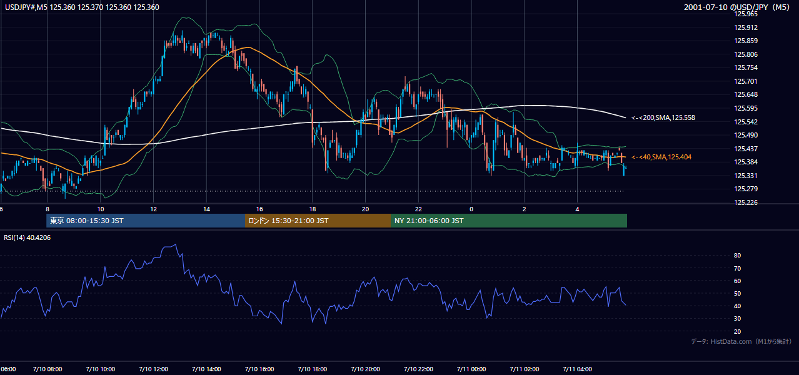
Task: Click the NY 21:00-06:00 JST session bar
Action: (x=509, y=221)
